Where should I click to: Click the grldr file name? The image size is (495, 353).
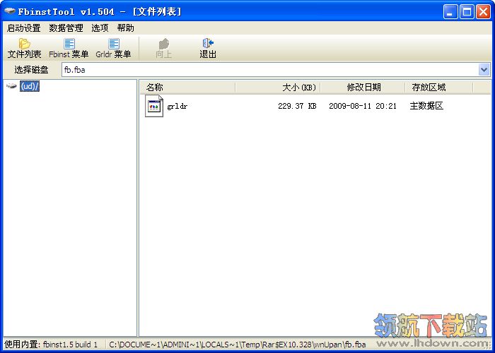pyautogui.click(x=177, y=106)
